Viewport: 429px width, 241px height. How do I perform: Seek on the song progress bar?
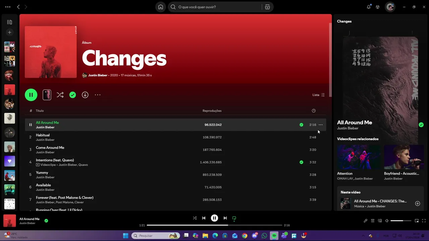pos(214,225)
